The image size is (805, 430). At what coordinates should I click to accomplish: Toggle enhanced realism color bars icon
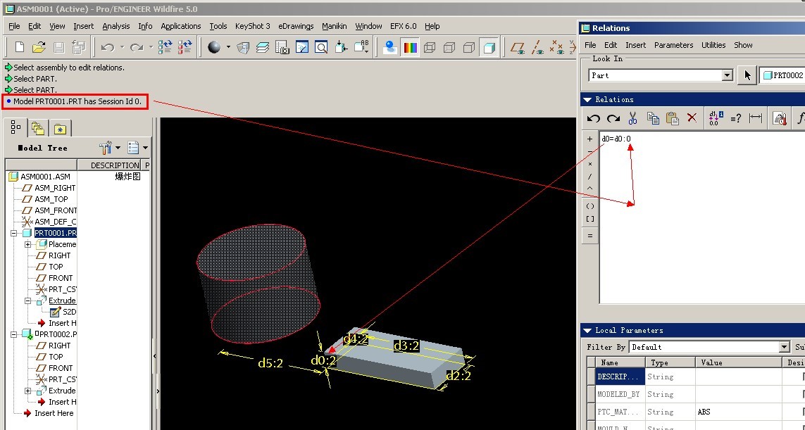point(410,48)
